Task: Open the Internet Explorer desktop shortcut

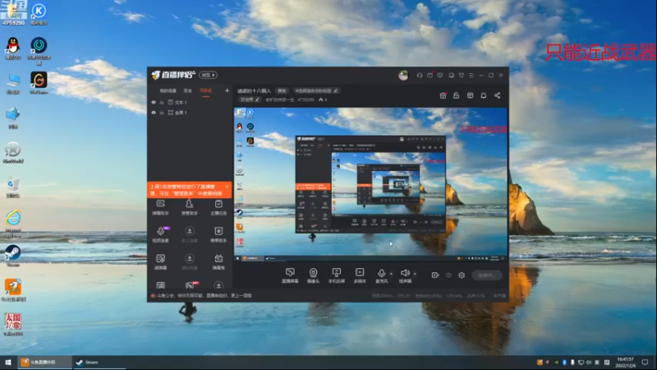Action: (x=13, y=224)
